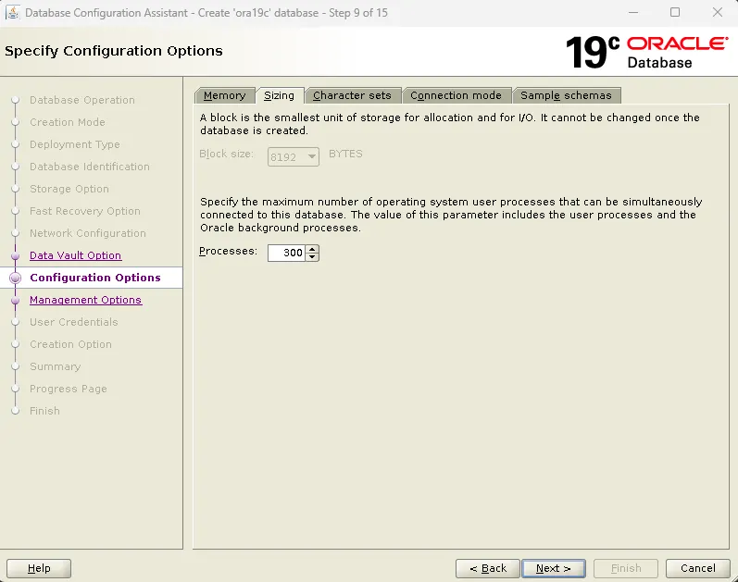Proceed with the Next button

(x=554, y=568)
